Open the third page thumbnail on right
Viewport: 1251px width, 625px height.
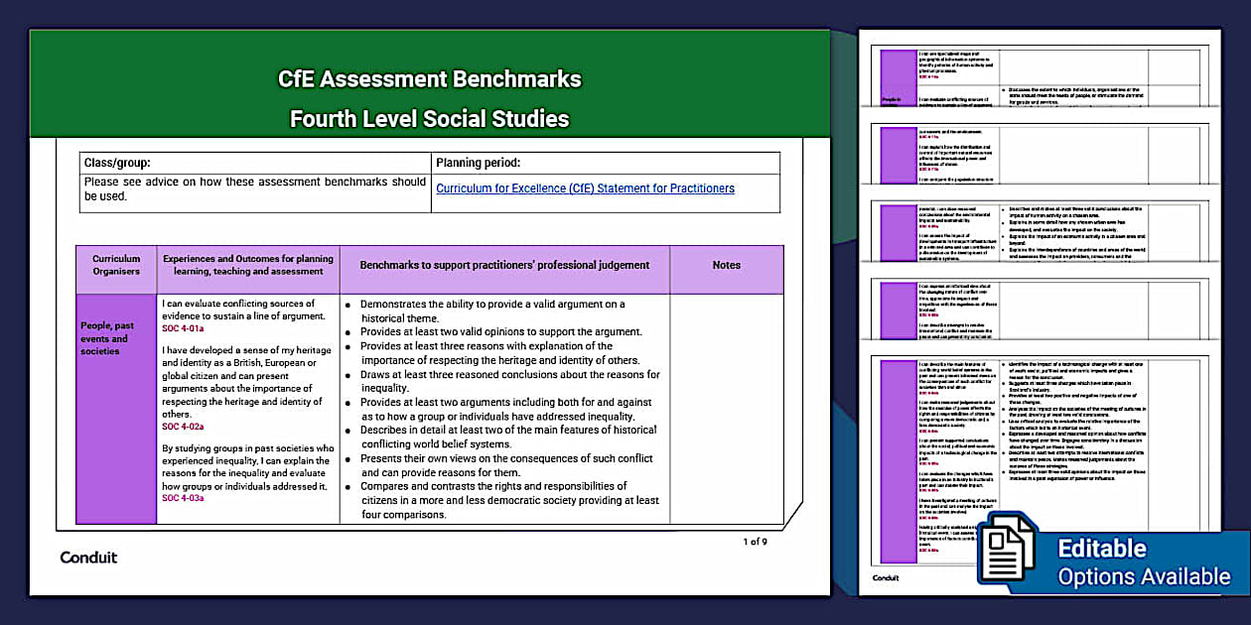1039,233
